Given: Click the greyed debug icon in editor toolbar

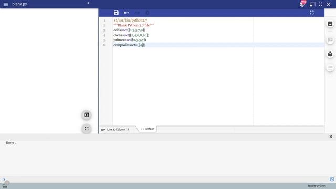Looking at the screenshot, I should (148, 13).
